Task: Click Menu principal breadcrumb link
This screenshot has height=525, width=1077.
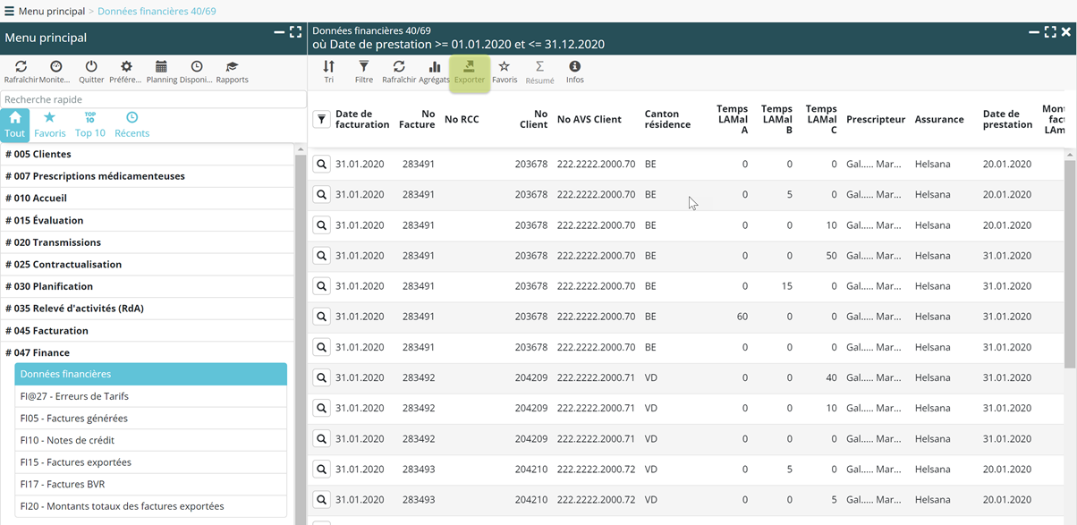Action: [x=51, y=11]
